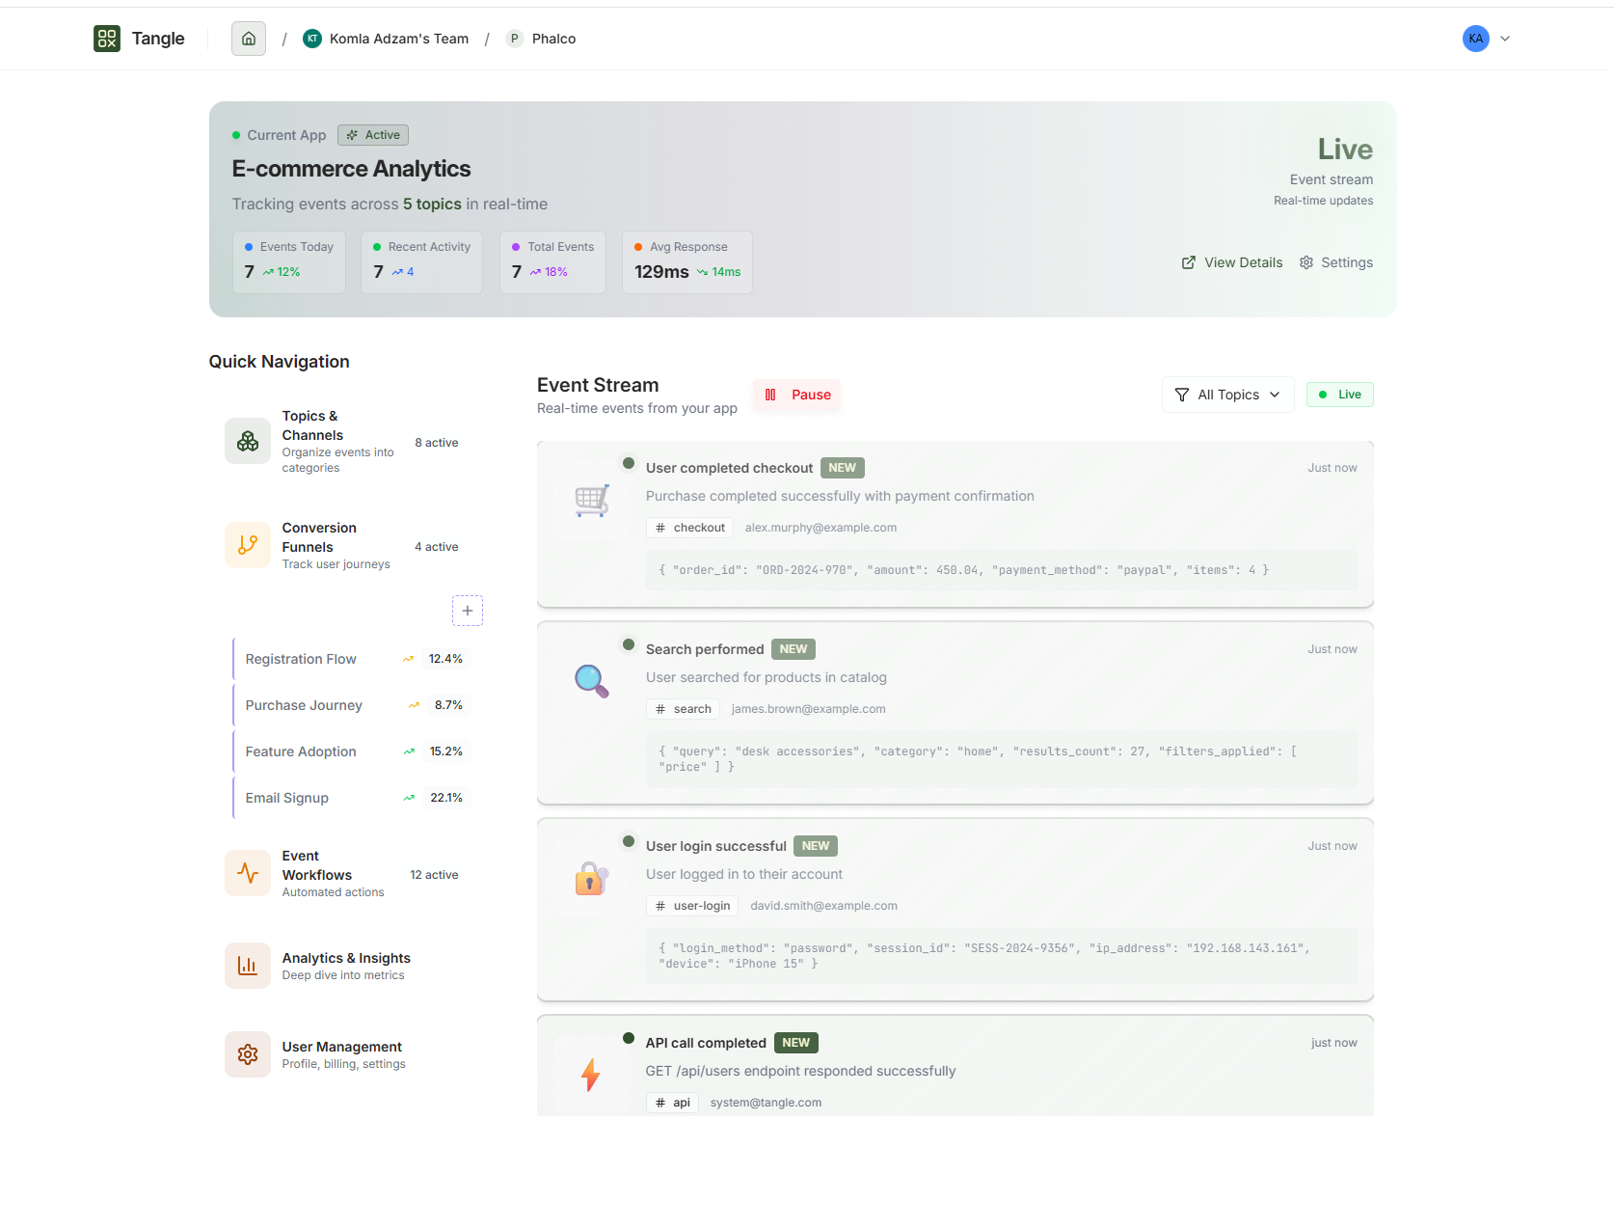This screenshot has height=1229, width=1614.
Task: Click the 12.4% Registration Flow value
Action: (x=445, y=659)
